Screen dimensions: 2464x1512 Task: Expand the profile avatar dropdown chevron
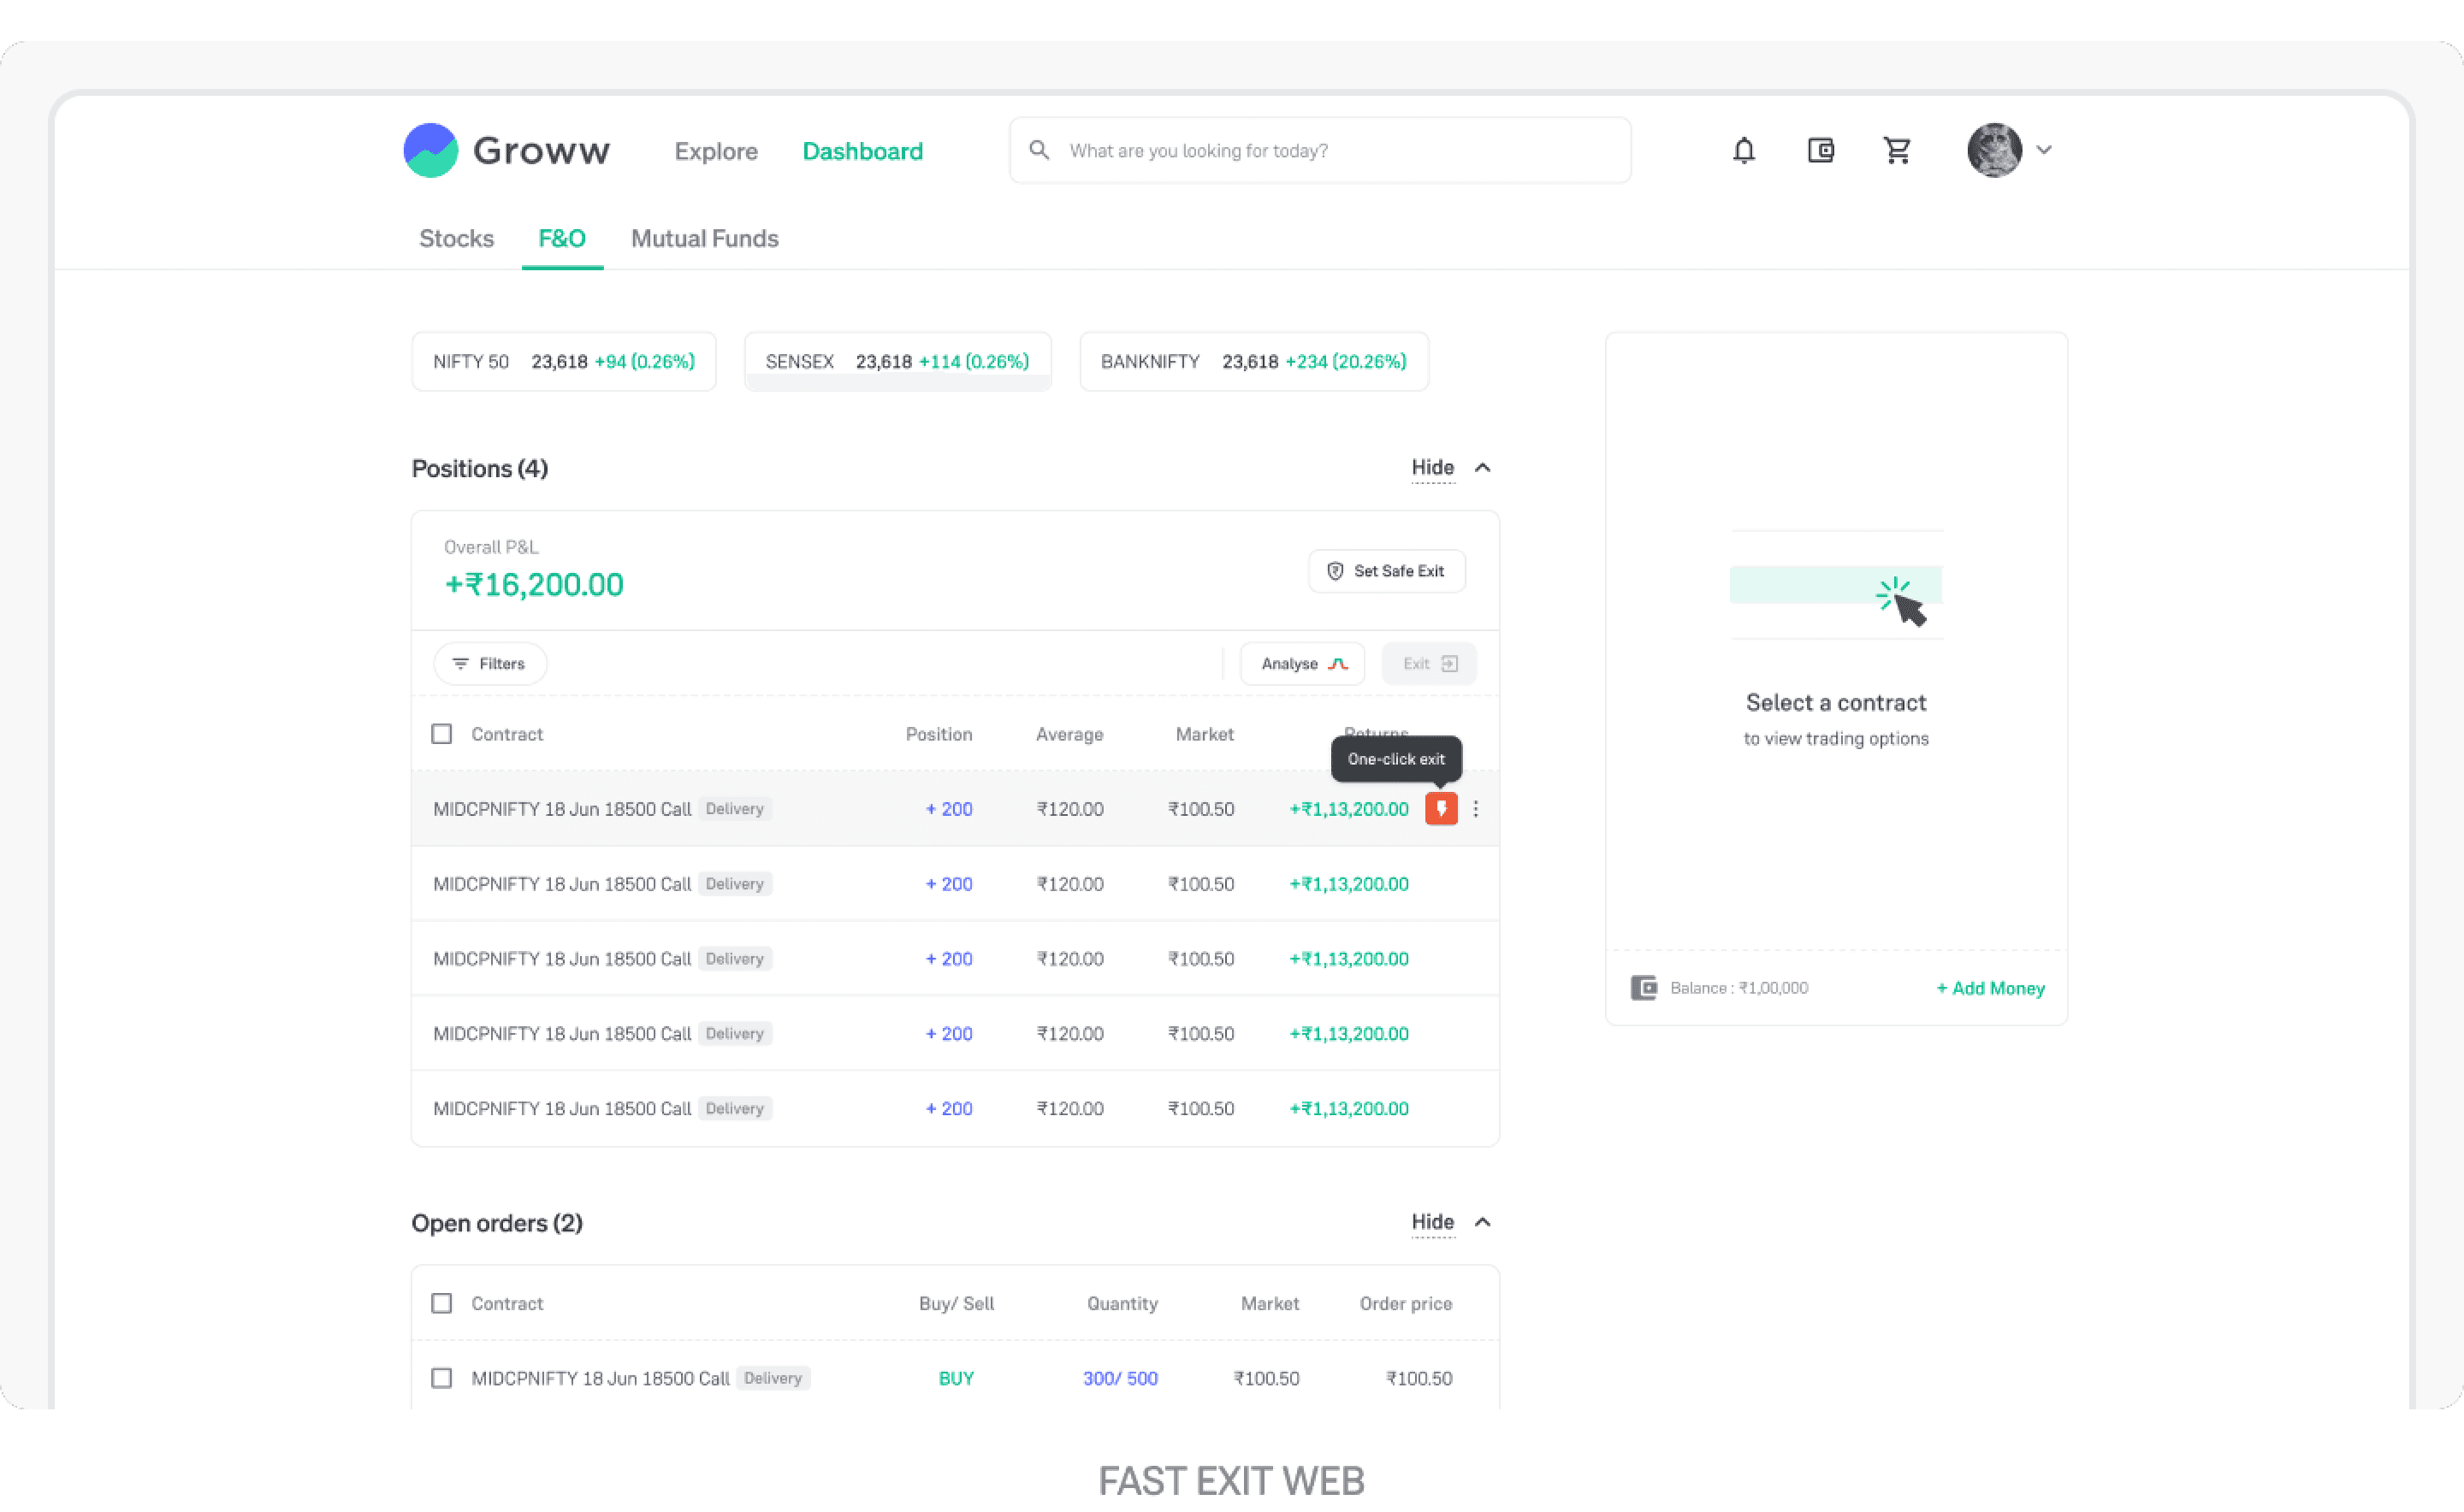click(2044, 150)
